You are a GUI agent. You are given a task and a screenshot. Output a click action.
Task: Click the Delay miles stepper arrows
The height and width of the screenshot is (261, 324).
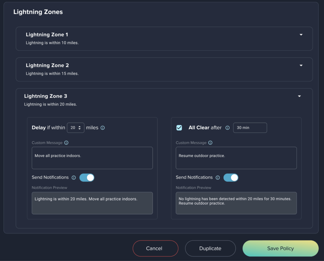80,128
